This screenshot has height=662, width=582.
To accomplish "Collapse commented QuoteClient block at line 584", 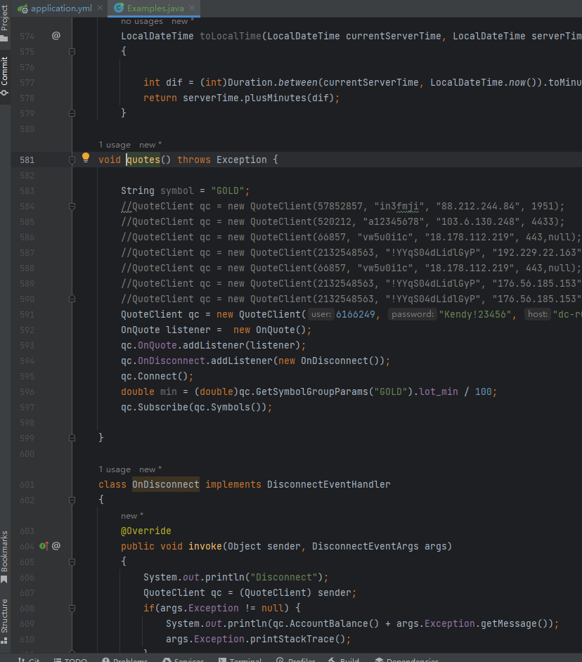I will tap(72, 207).
